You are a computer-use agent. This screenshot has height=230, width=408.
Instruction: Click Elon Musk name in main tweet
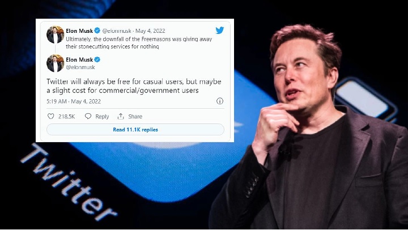[79, 59]
